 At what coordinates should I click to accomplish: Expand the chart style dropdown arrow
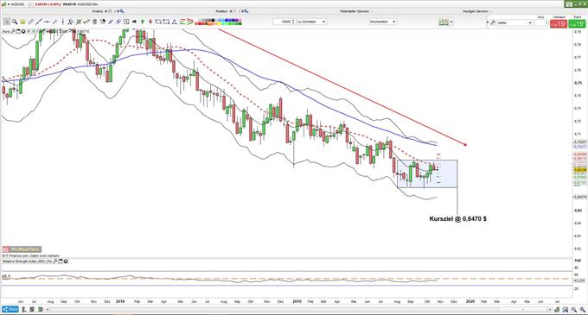coord(451,22)
